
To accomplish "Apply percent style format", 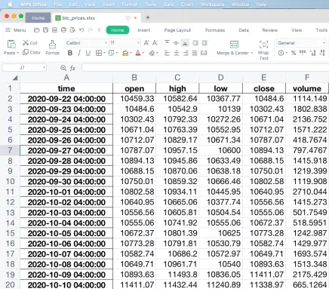I will [294, 53].
